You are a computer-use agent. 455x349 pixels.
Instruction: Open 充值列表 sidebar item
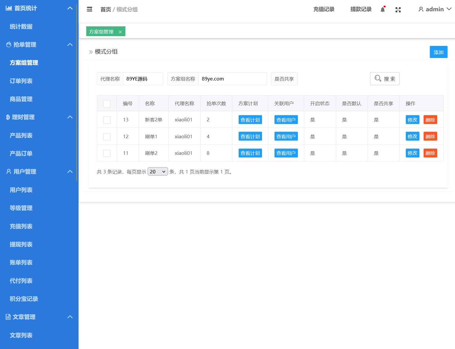point(21,226)
